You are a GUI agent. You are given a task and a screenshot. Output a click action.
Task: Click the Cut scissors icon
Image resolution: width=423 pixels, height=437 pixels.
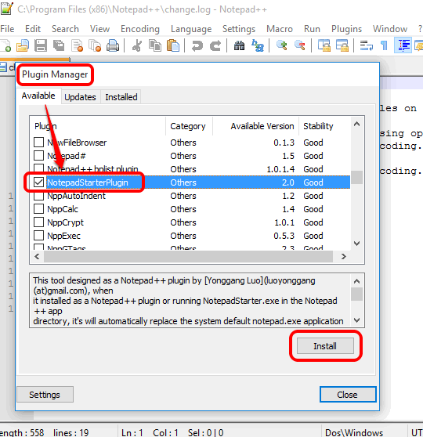tap(137, 45)
